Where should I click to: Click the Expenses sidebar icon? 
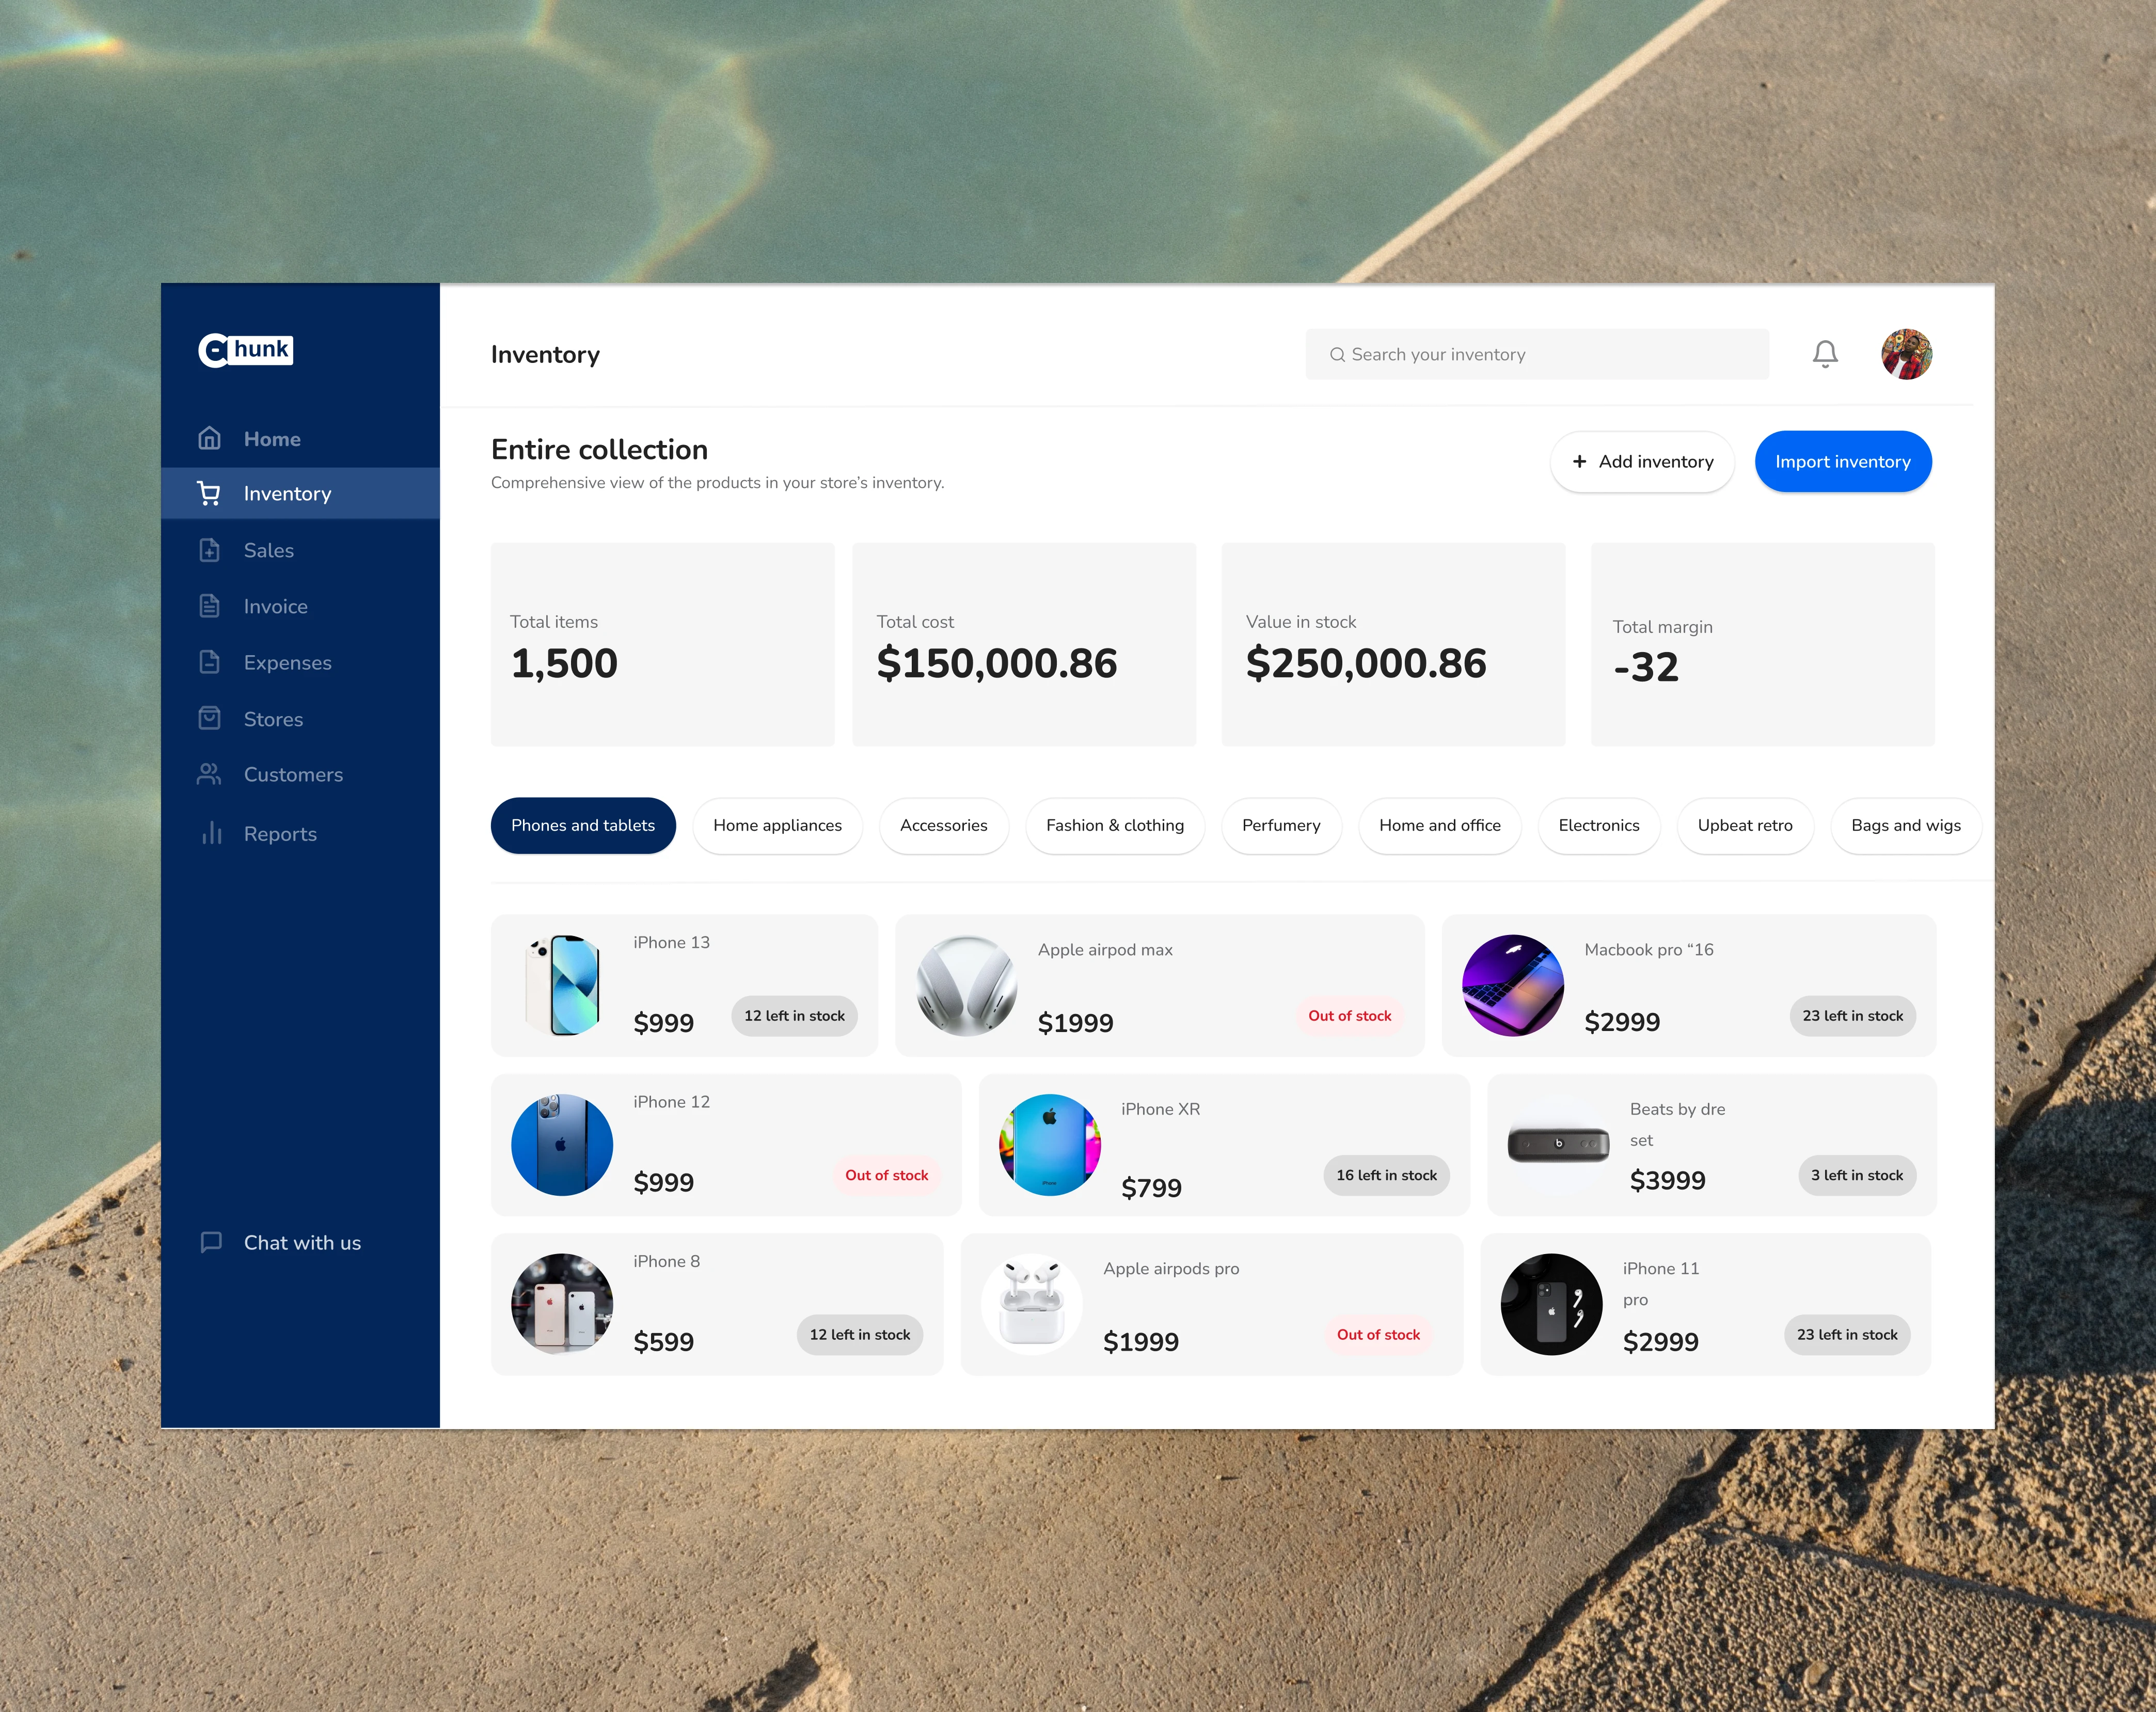click(x=210, y=662)
